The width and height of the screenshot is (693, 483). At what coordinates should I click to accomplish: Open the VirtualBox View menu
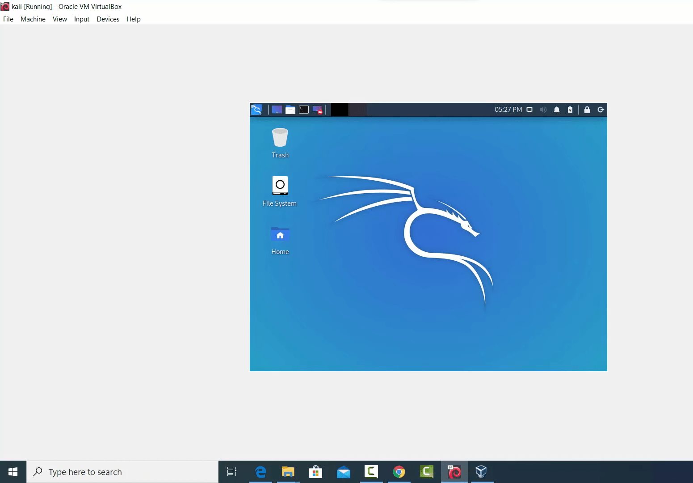pos(60,19)
